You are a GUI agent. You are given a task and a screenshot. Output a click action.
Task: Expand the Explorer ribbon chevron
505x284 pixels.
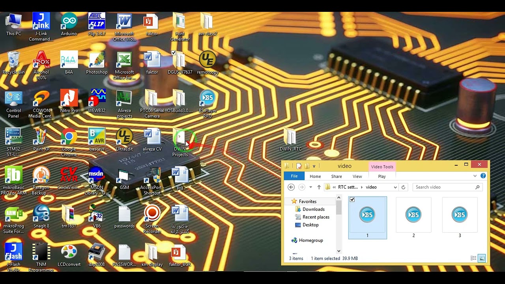[475, 176]
